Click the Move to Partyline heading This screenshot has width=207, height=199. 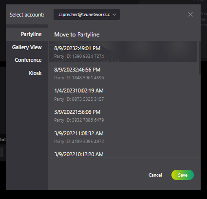(x=77, y=35)
